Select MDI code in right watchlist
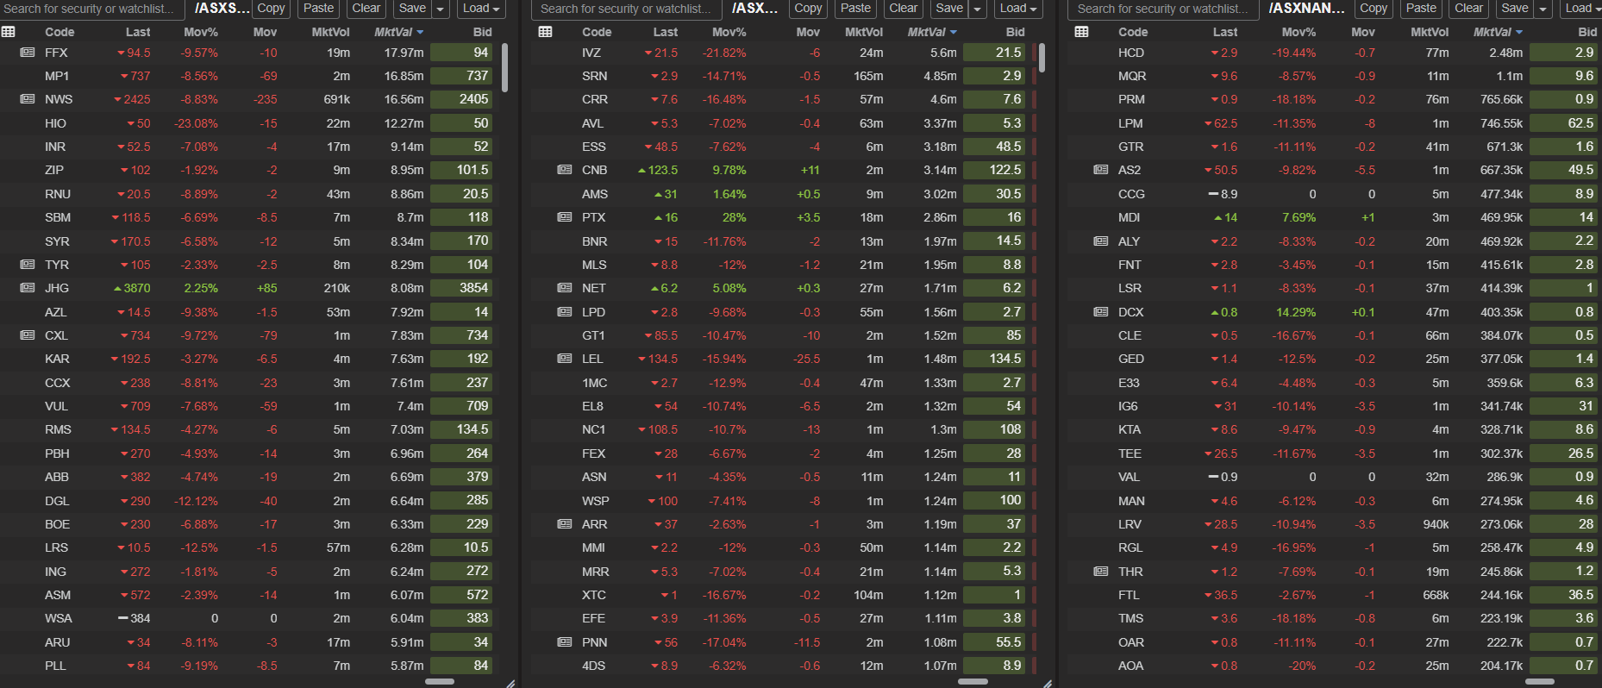The height and width of the screenshot is (688, 1602). pyautogui.click(x=1129, y=217)
